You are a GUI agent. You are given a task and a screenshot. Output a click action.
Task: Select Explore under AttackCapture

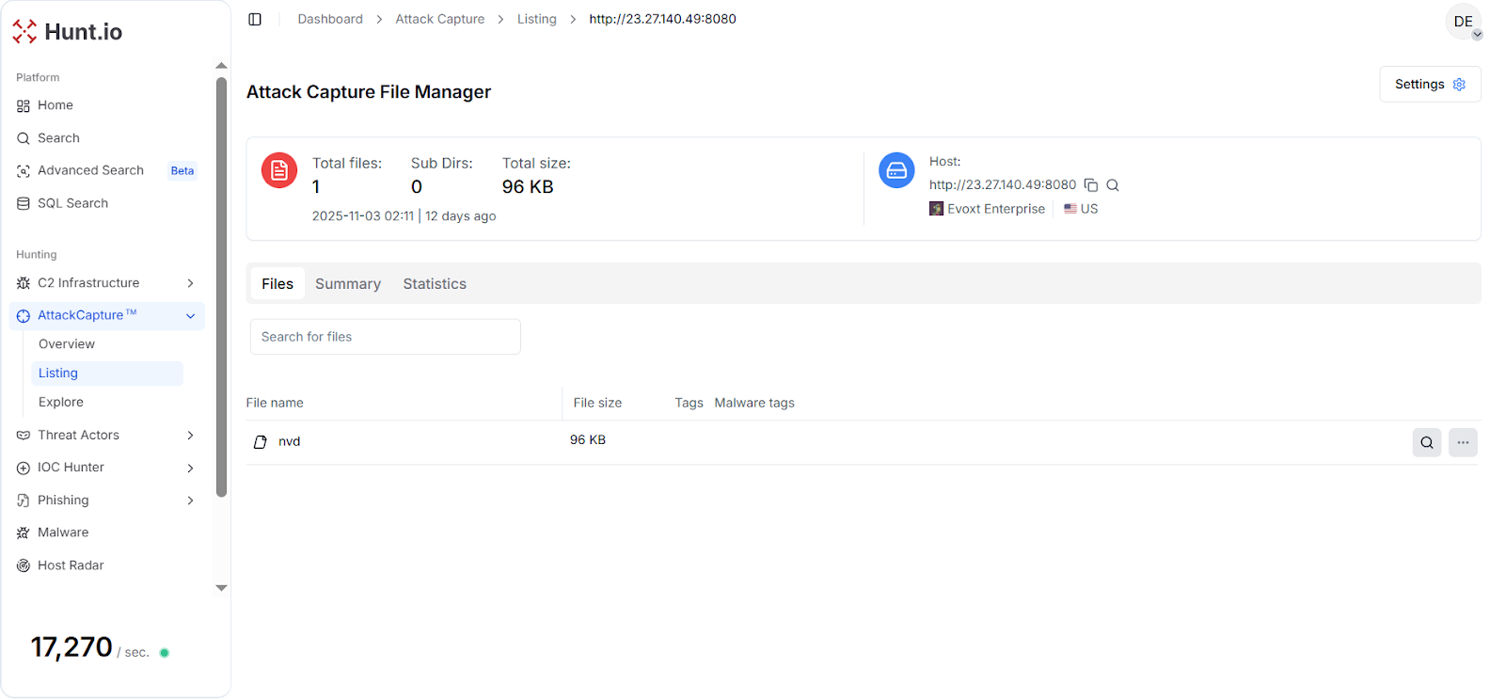click(x=61, y=402)
